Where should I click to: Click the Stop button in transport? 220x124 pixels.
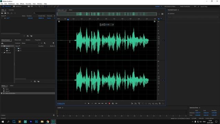point(85,103)
